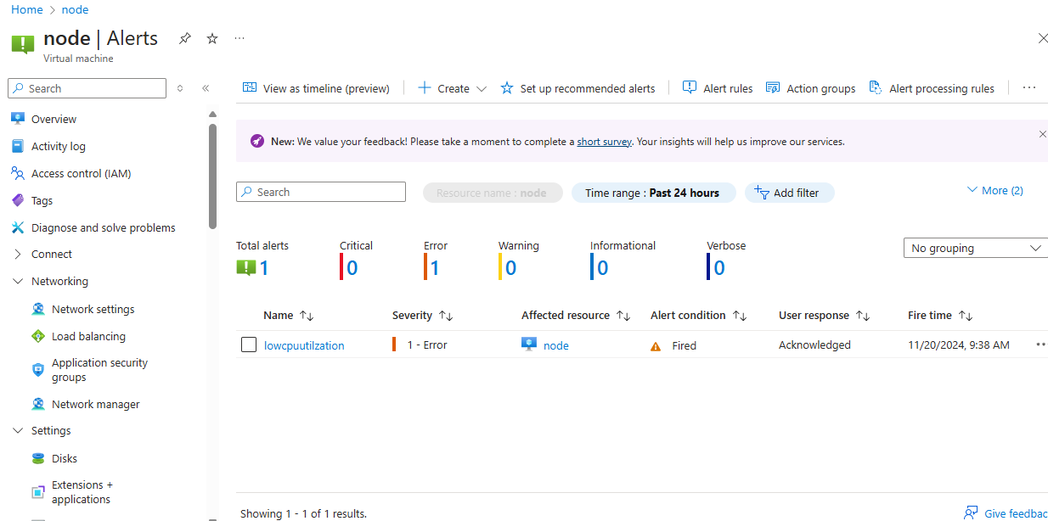Click the Load balancing icon

point(38,336)
